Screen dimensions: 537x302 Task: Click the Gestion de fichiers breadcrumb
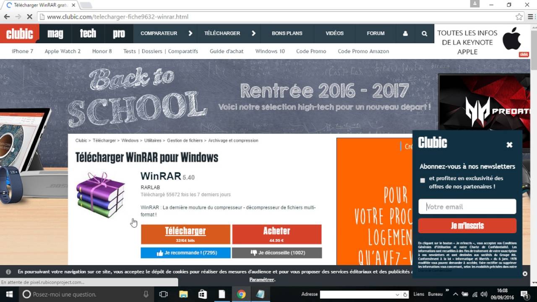click(185, 141)
